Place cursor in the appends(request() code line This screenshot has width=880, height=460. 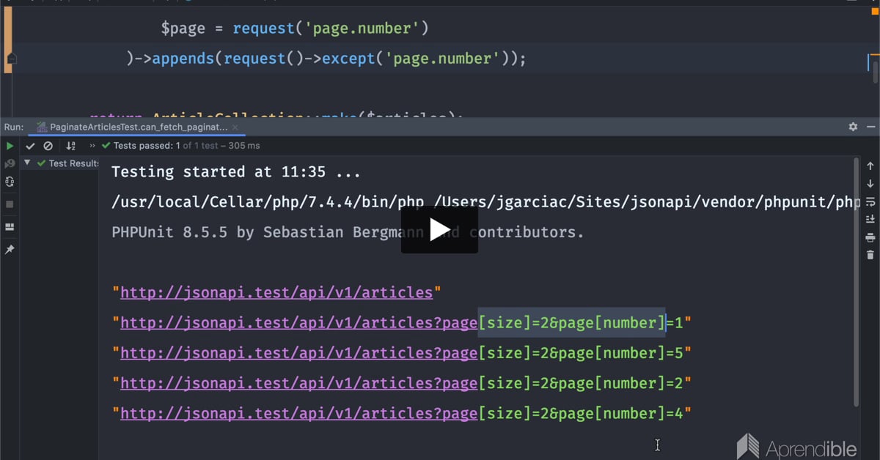(x=326, y=59)
